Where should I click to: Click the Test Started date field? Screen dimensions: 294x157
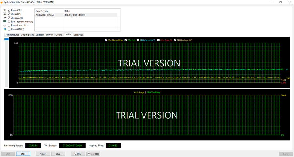(x=73, y=145)
